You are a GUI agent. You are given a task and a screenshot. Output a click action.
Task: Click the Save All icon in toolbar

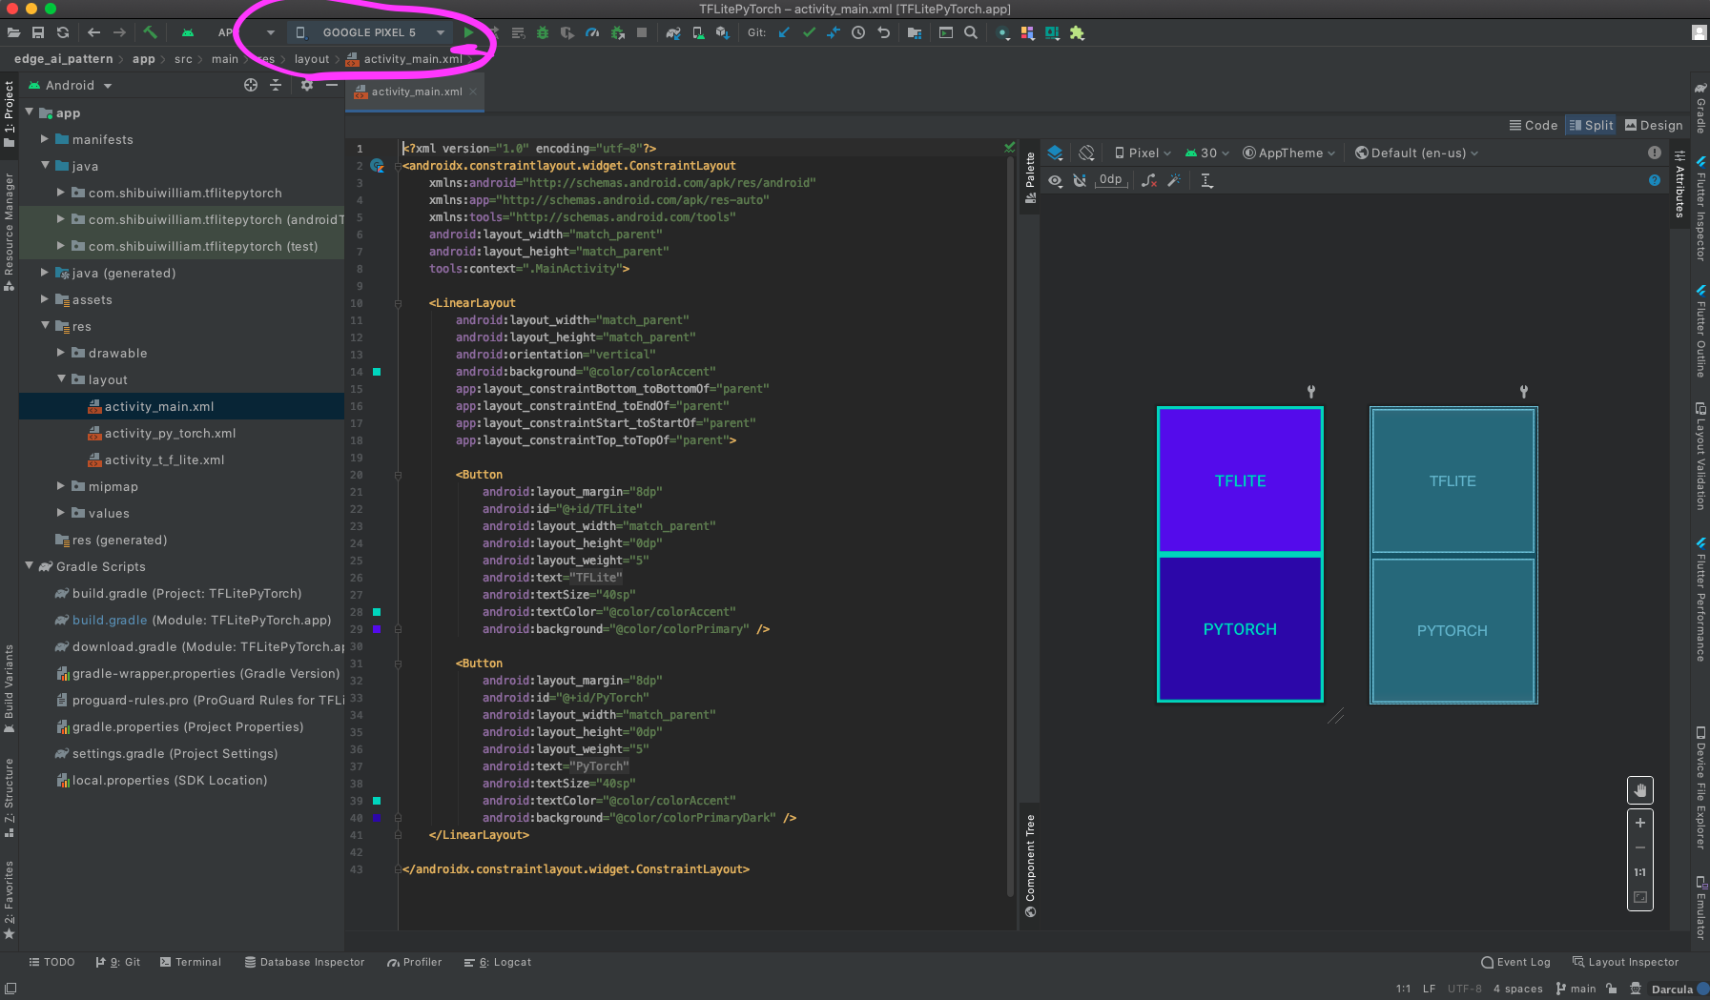pyautogui.click(x=38, y=32)
